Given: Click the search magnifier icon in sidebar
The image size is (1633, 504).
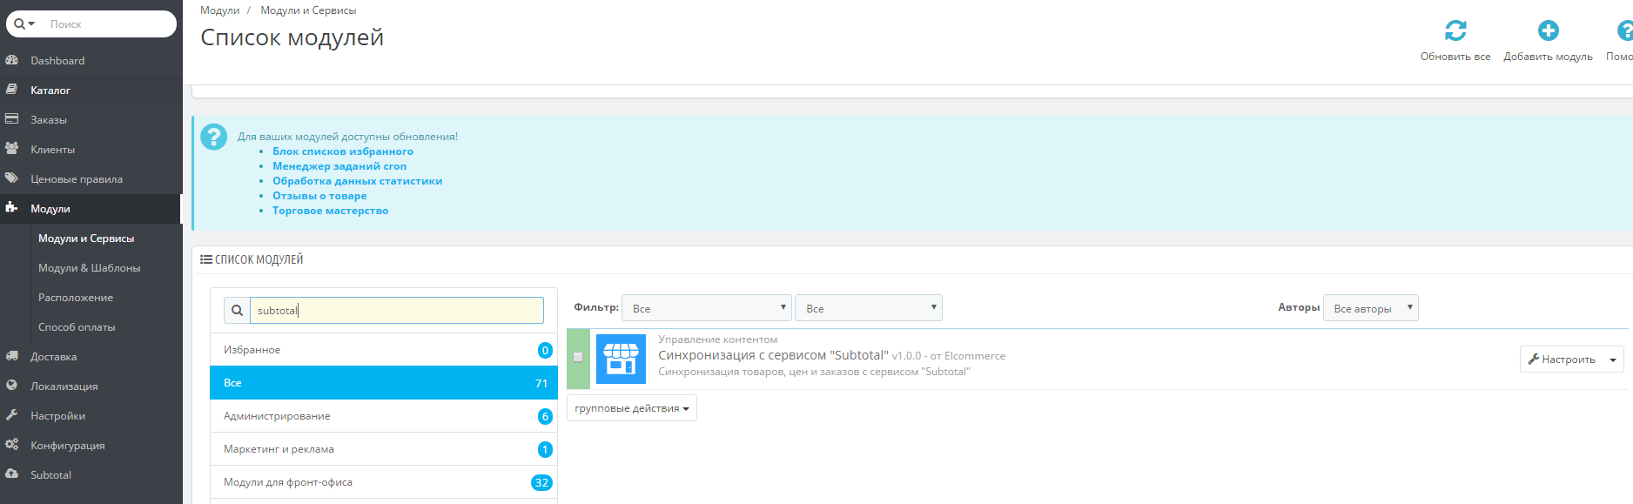Looking at the screenshot, I should point(19,24).
